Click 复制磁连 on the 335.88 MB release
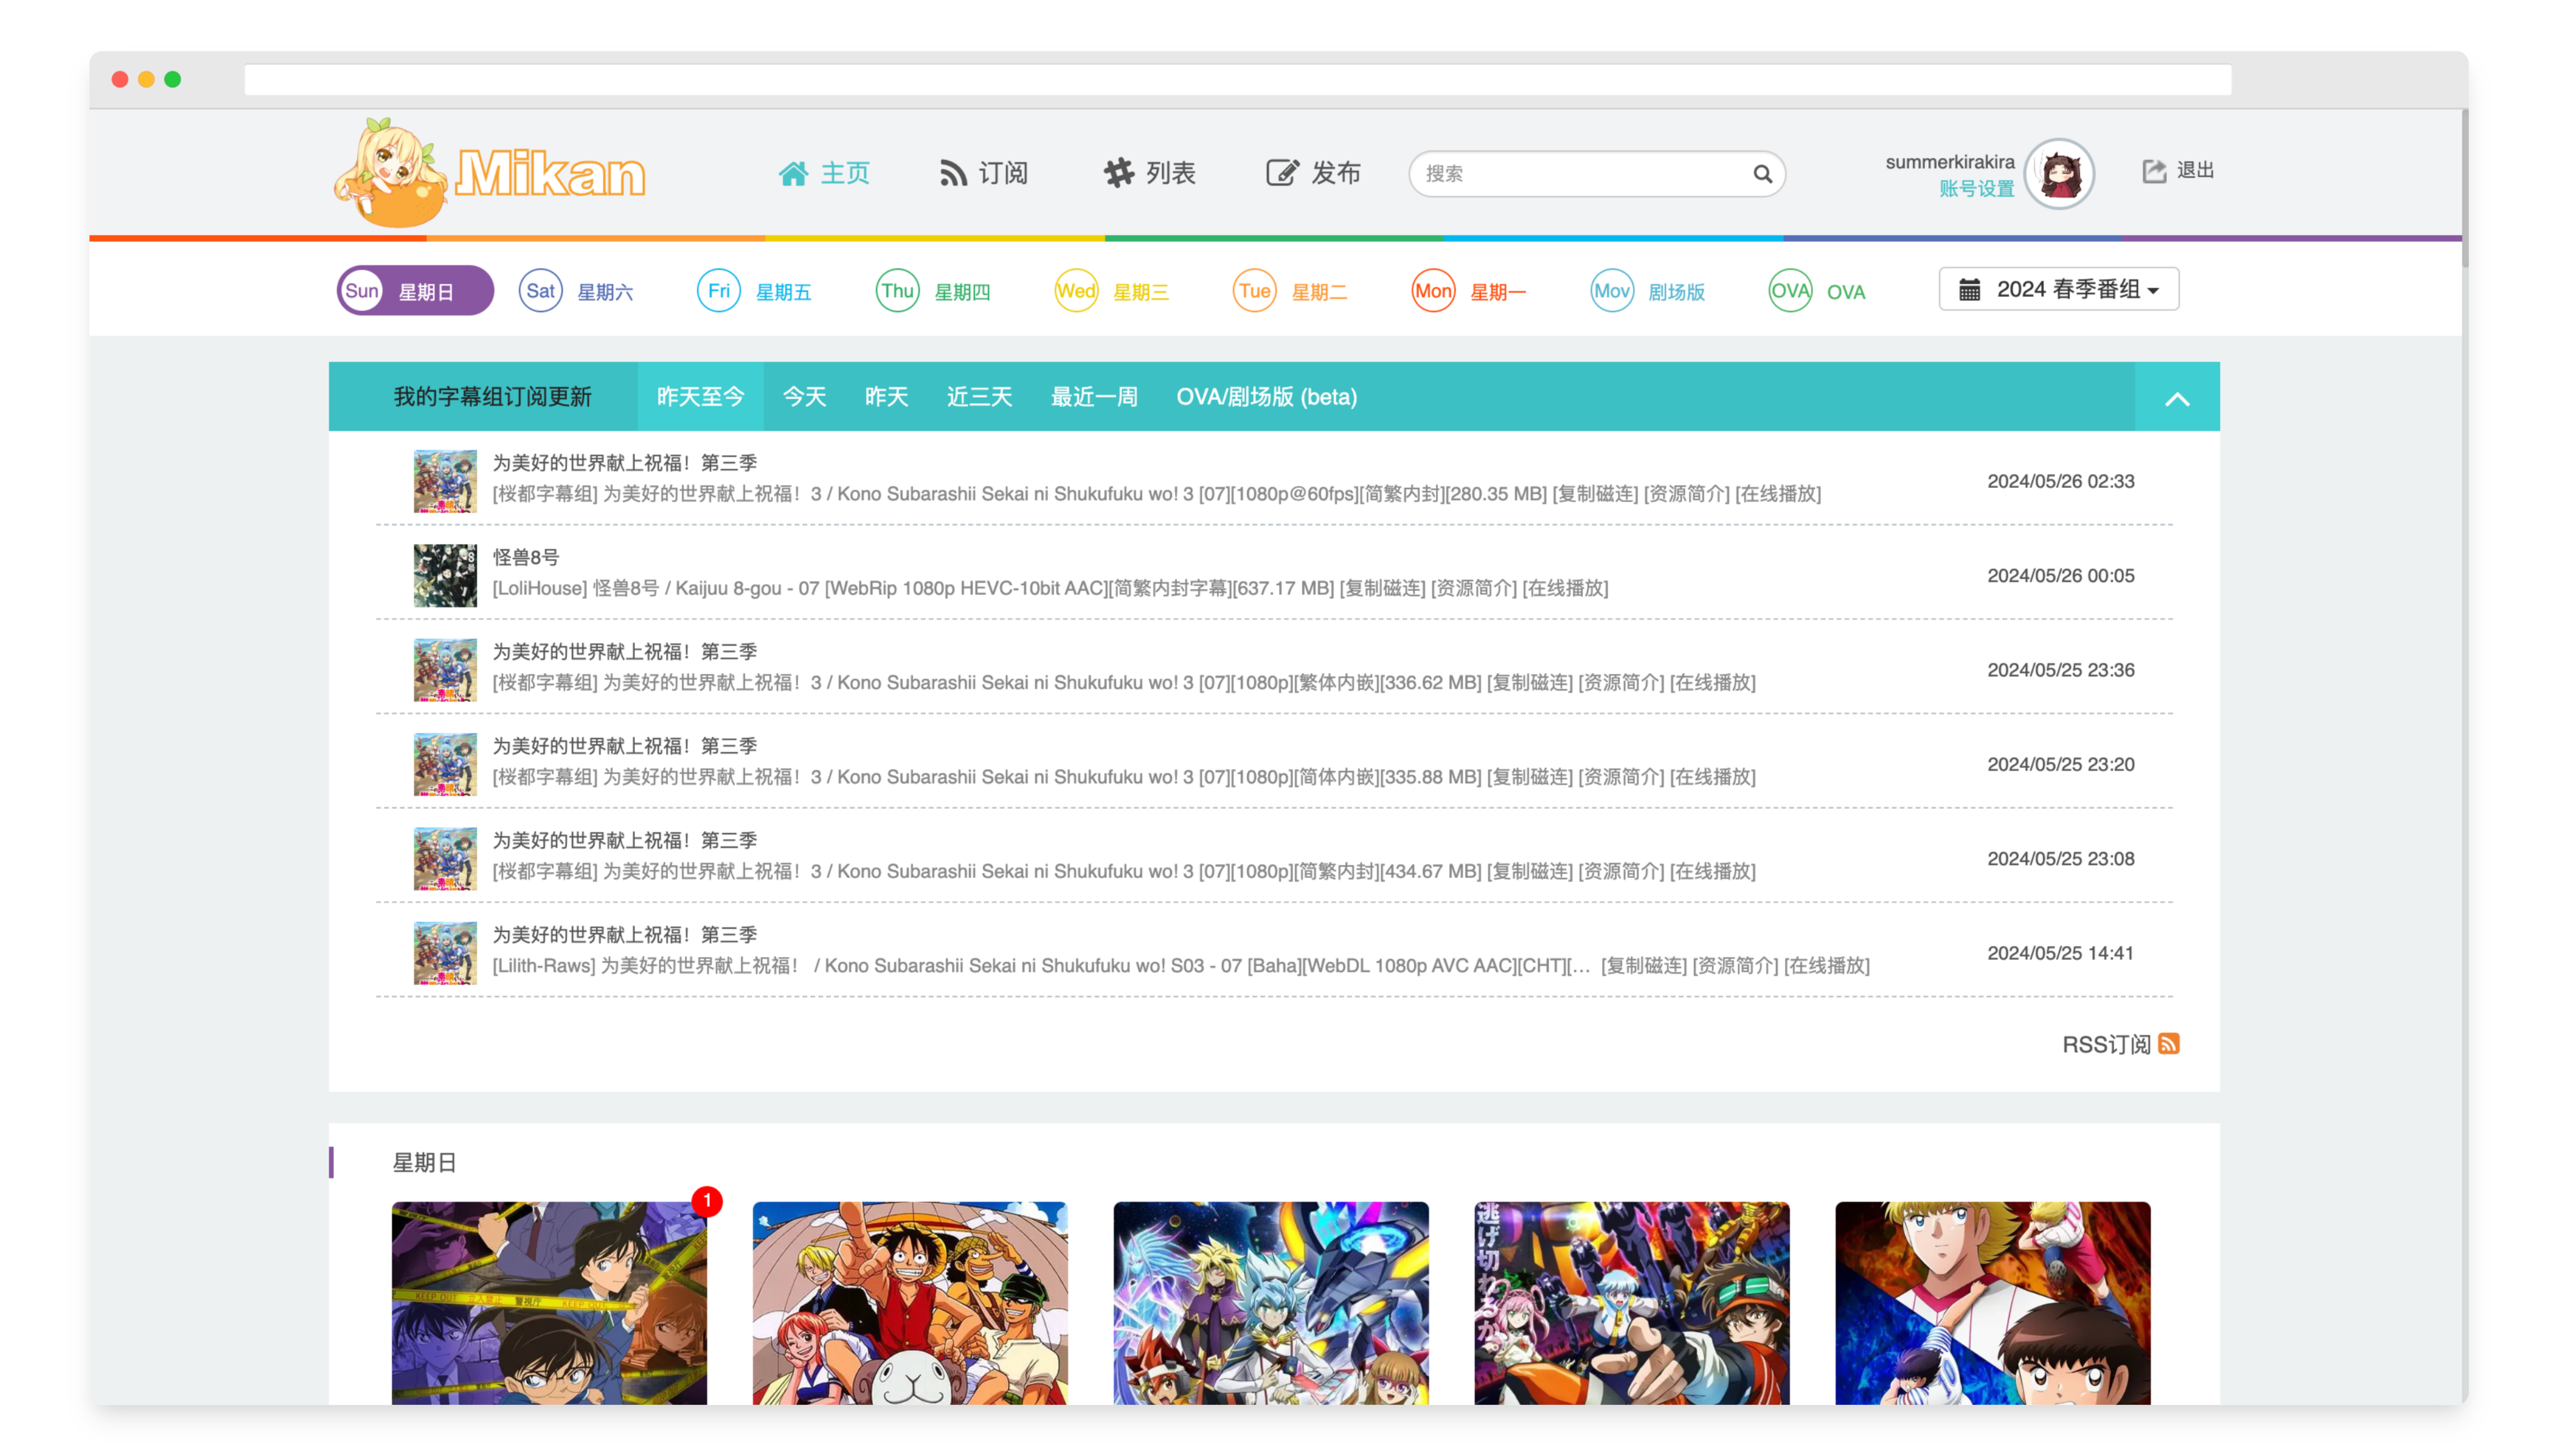The width and height of the screenshot is (2554, 1456). [x=1530, y=777]
